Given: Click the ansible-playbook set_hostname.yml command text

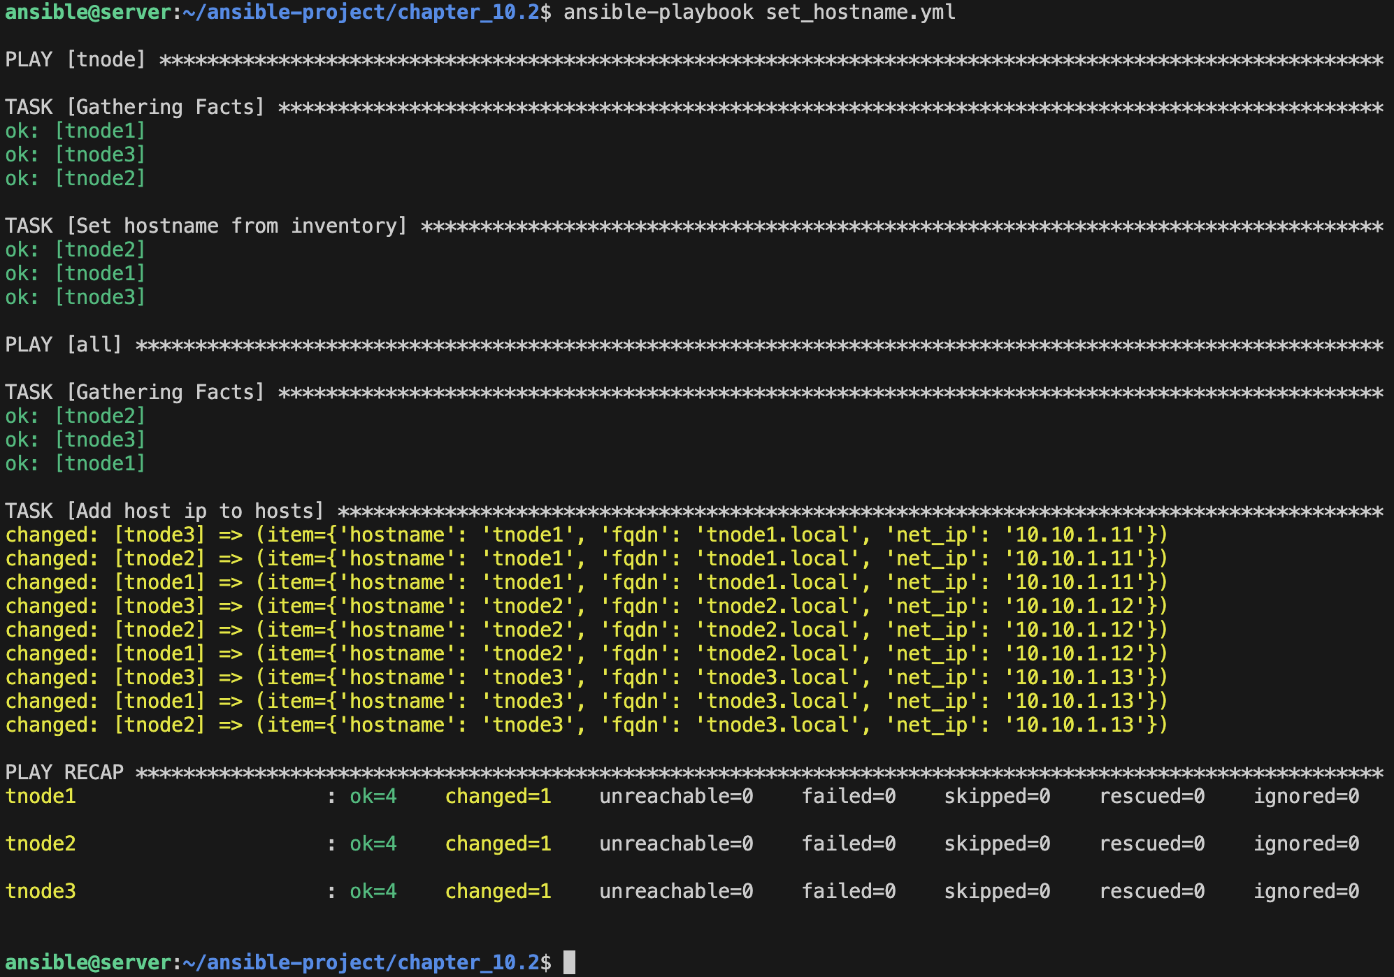Looking at the screenshot, I should [759, 12].
